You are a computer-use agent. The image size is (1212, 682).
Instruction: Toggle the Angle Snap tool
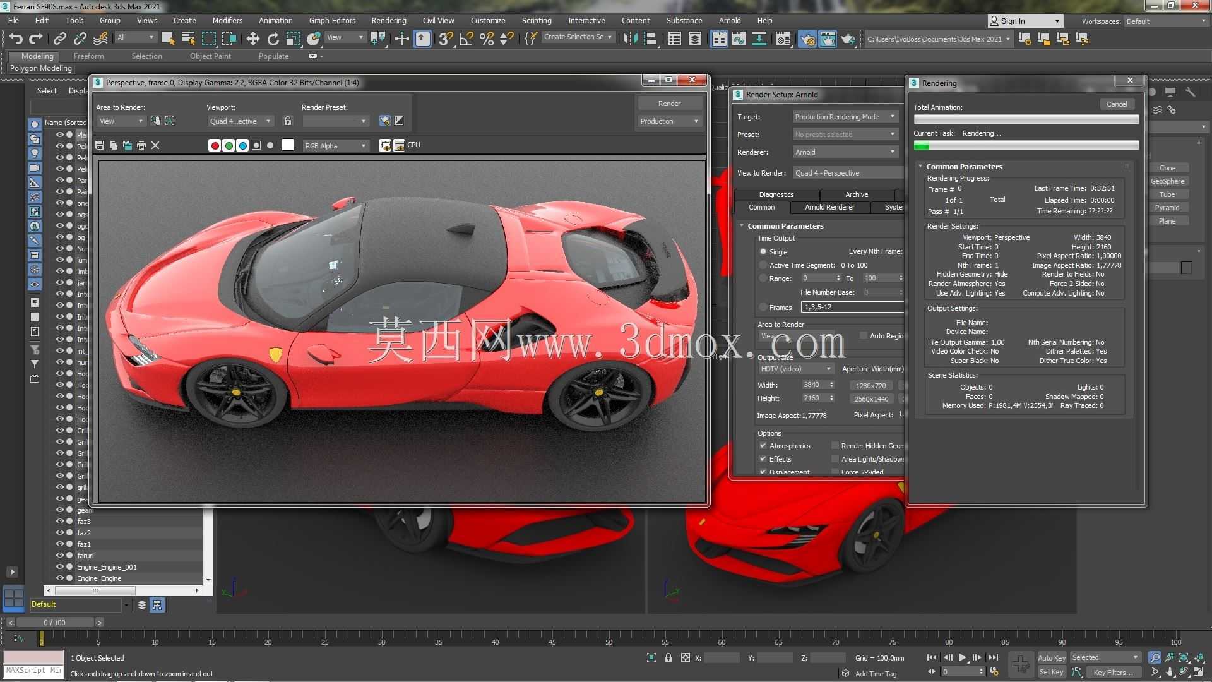click(466, 39)
